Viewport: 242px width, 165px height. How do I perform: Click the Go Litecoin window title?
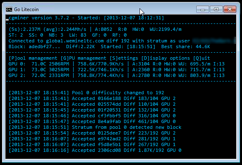(x=26, y=9)
